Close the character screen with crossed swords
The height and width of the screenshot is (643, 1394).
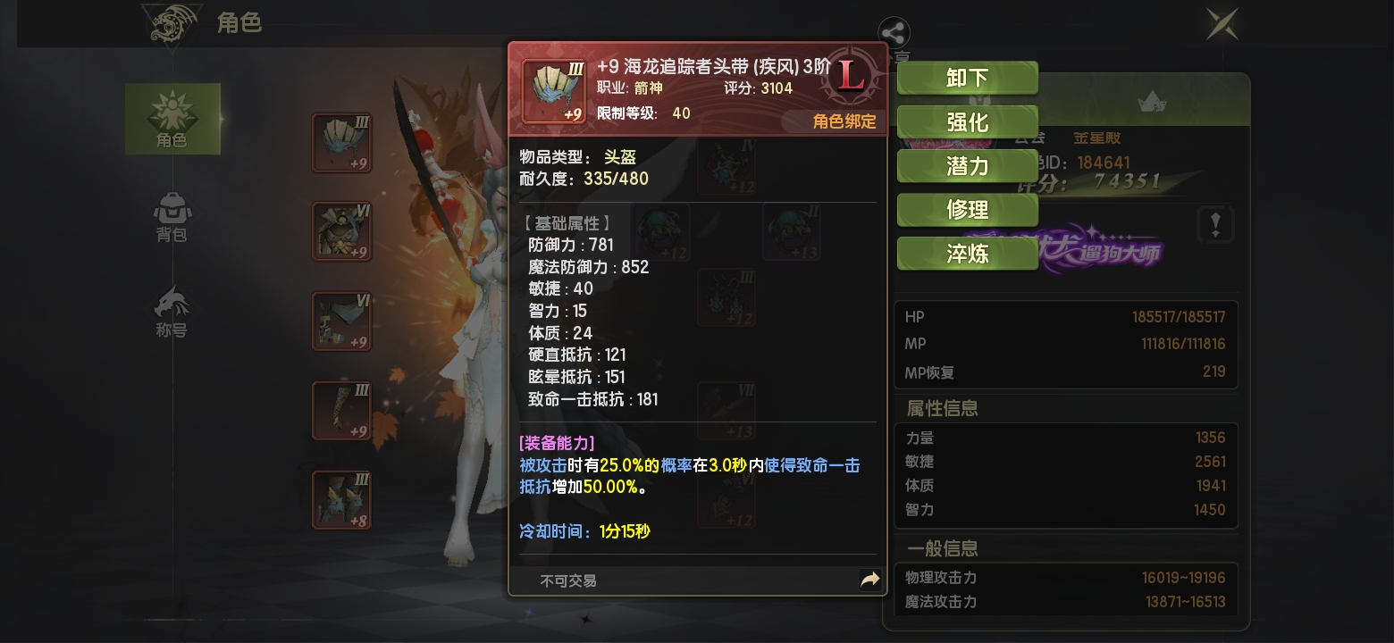(x=1222, y=24)
